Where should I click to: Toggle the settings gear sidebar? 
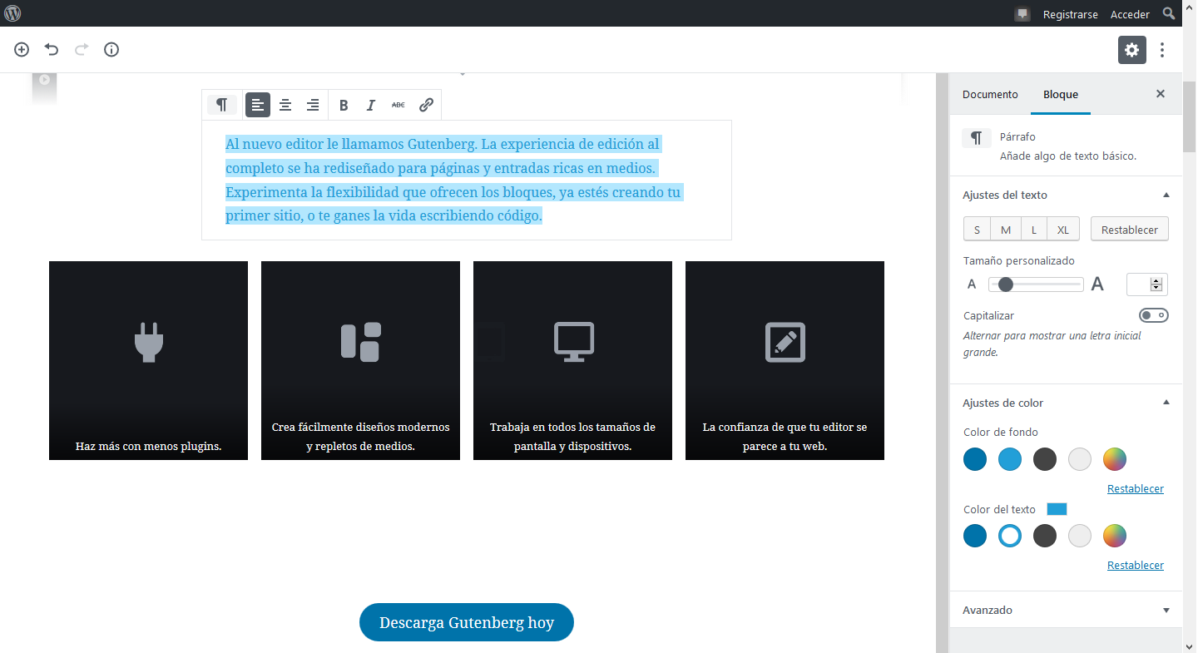[x=1132, y=50]
